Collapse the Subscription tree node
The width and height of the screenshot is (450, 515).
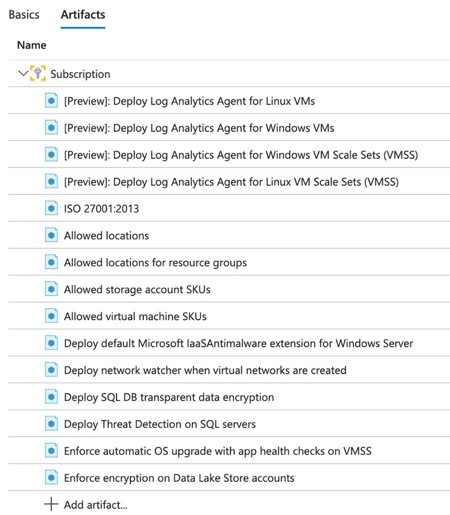pyautogui.click(x=23, y=73)
